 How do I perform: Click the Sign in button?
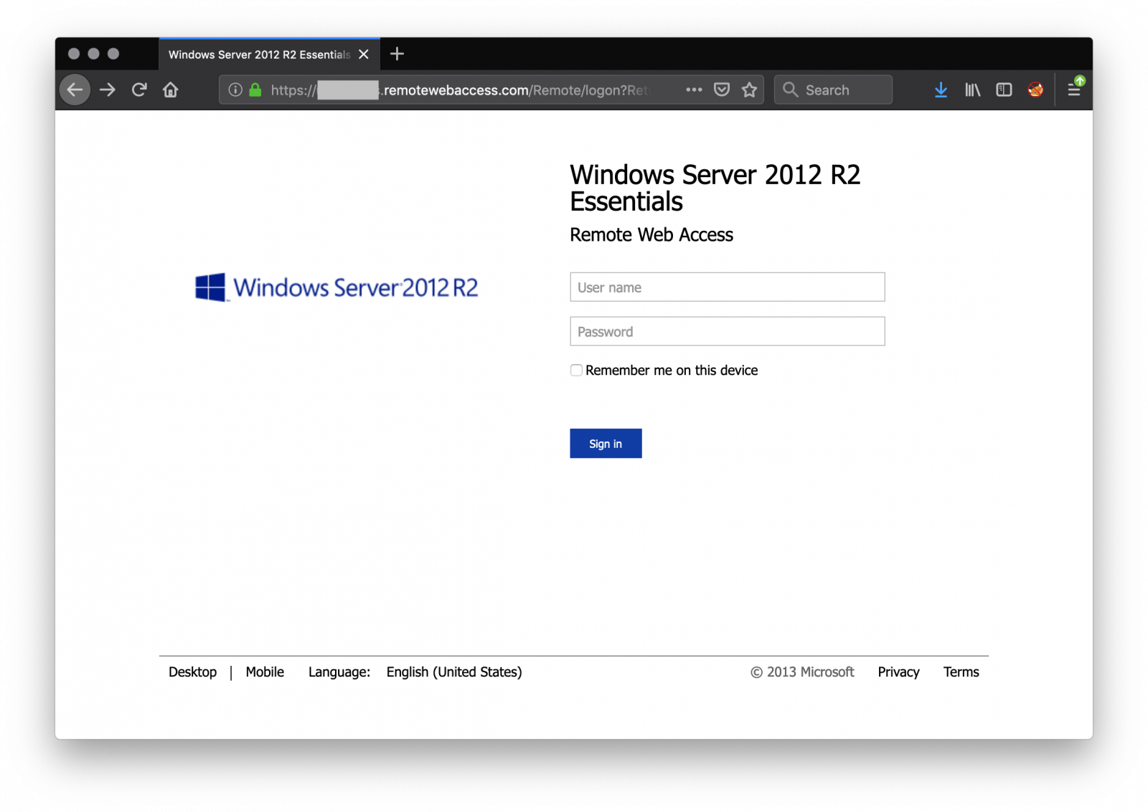click(606, 444)
